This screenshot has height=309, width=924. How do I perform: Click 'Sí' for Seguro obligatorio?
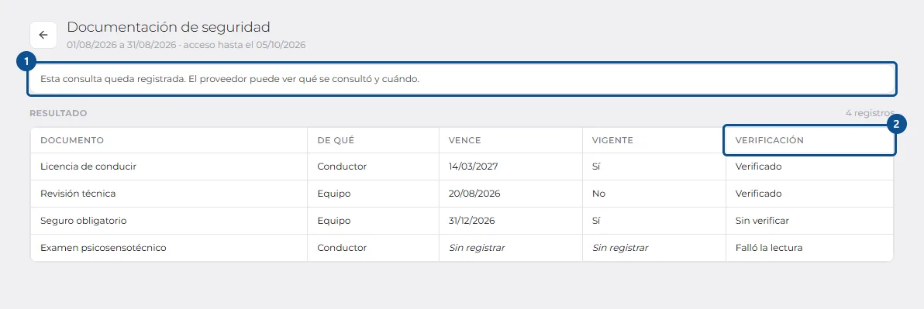[x=596, y=221]
